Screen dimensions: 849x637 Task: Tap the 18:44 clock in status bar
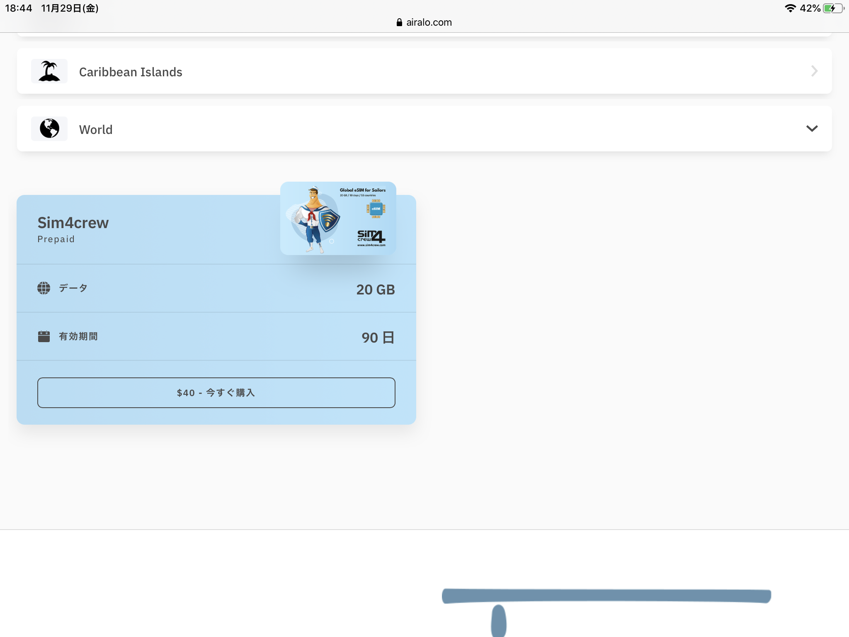[18, 8]
